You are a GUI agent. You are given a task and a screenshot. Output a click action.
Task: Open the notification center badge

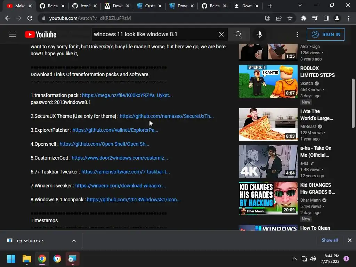click(346, 259)
